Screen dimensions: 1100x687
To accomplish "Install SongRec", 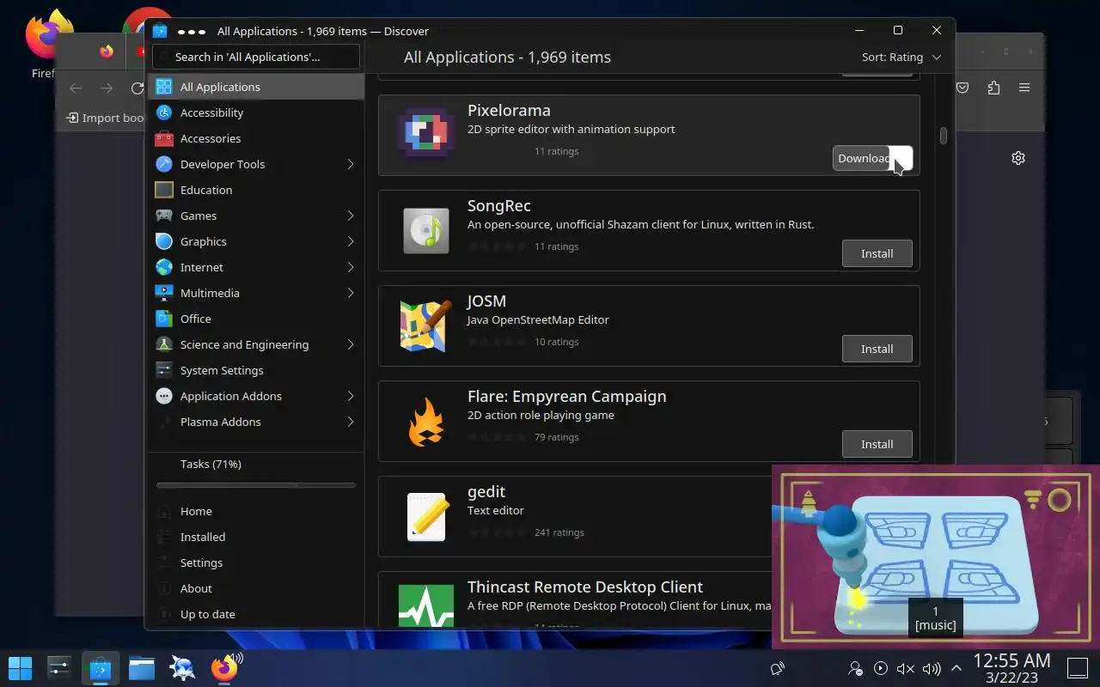I will tap(877, 253).
